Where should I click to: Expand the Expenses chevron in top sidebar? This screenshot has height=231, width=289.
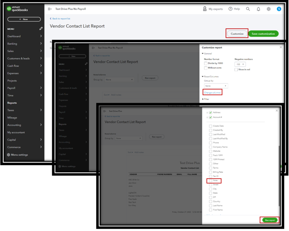[x=41, y=73]
